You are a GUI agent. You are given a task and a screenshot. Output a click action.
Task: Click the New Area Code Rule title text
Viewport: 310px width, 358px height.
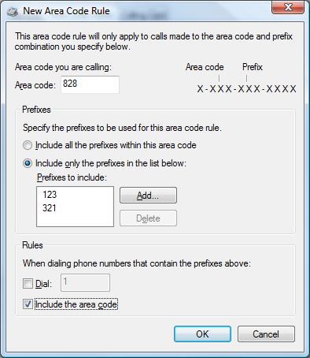click(66, 11)
